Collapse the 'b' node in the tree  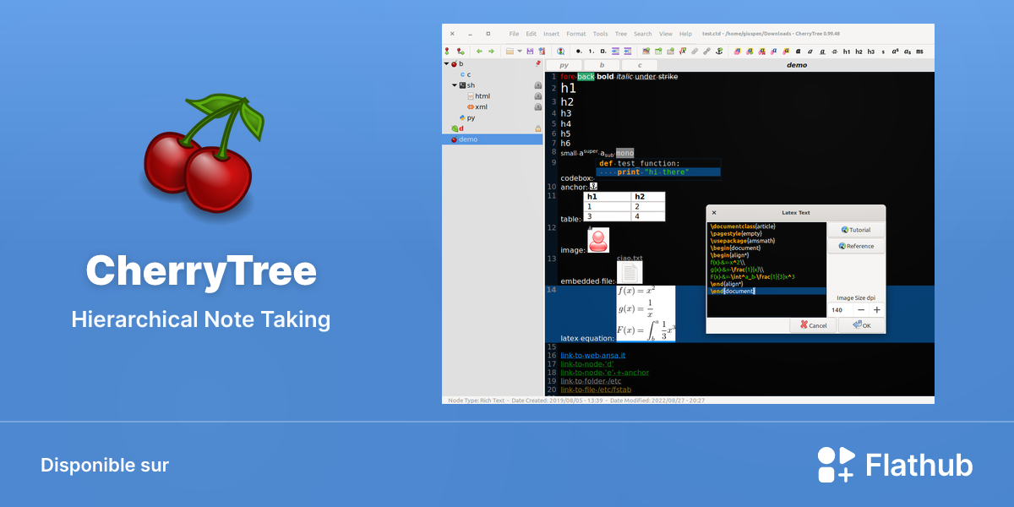pos(446,63)
